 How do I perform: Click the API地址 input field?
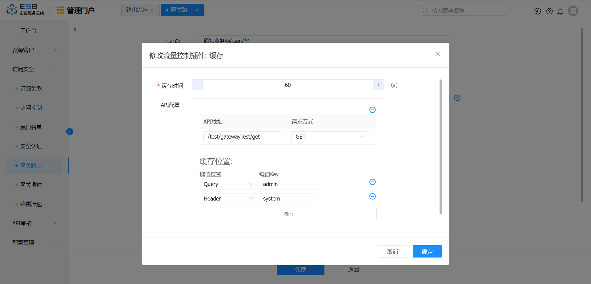click(x=242, y=137)
